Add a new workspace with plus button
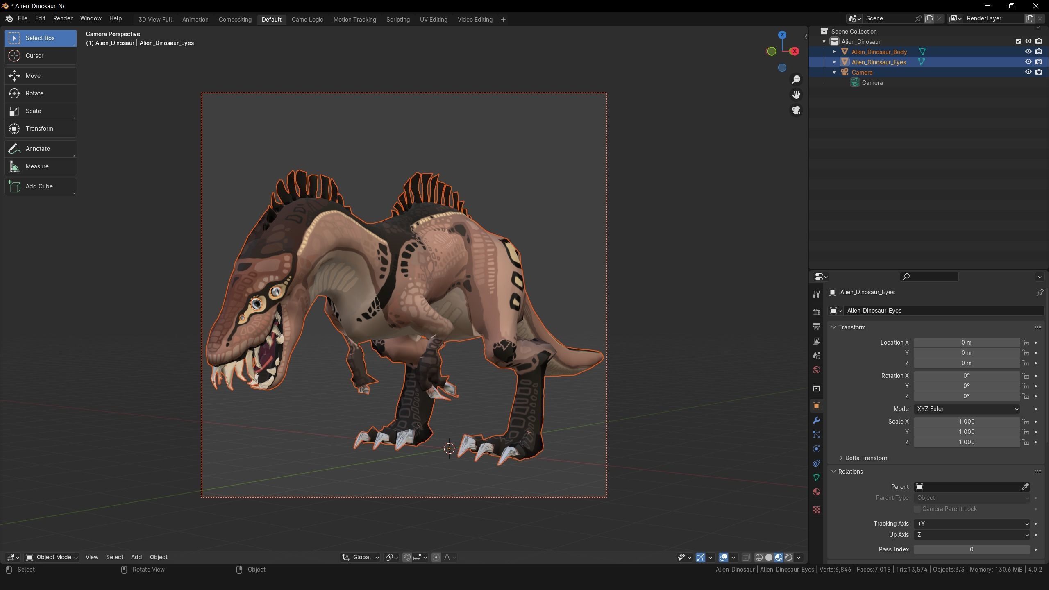Viewport: 1049px width, 590px height. click(503, 20)
